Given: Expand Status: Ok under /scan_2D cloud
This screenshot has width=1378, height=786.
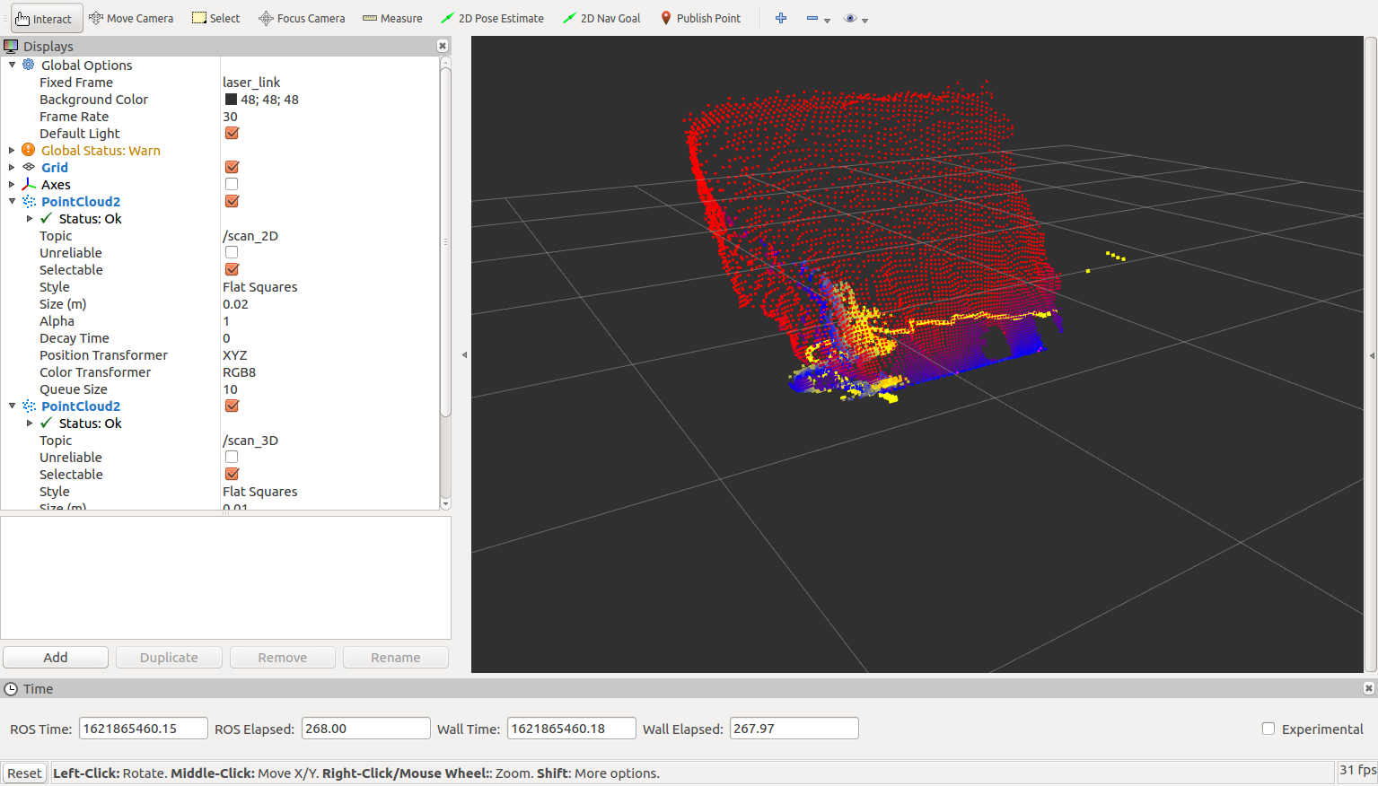Looking at the screenshot, I should click(x=30, y=218).
